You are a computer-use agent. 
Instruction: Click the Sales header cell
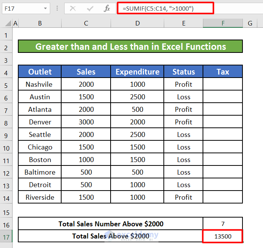click(86, 72)
